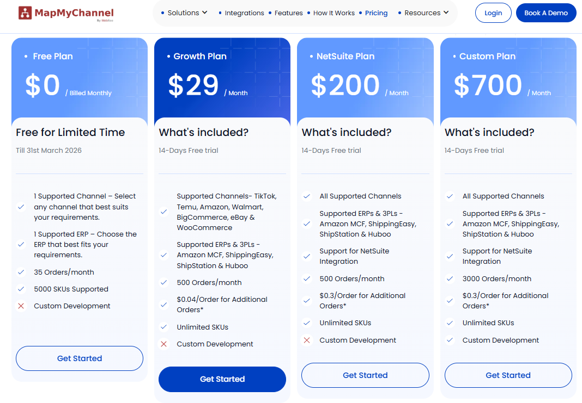Choose Get Started on the Free Plan
582x403 pixels.
coord(80,358)
